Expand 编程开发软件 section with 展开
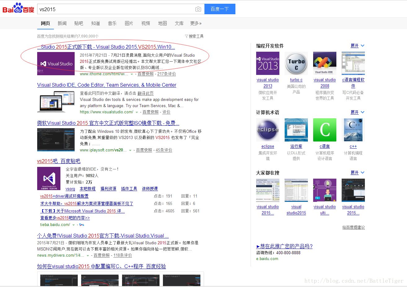 (x=357, y=46)
